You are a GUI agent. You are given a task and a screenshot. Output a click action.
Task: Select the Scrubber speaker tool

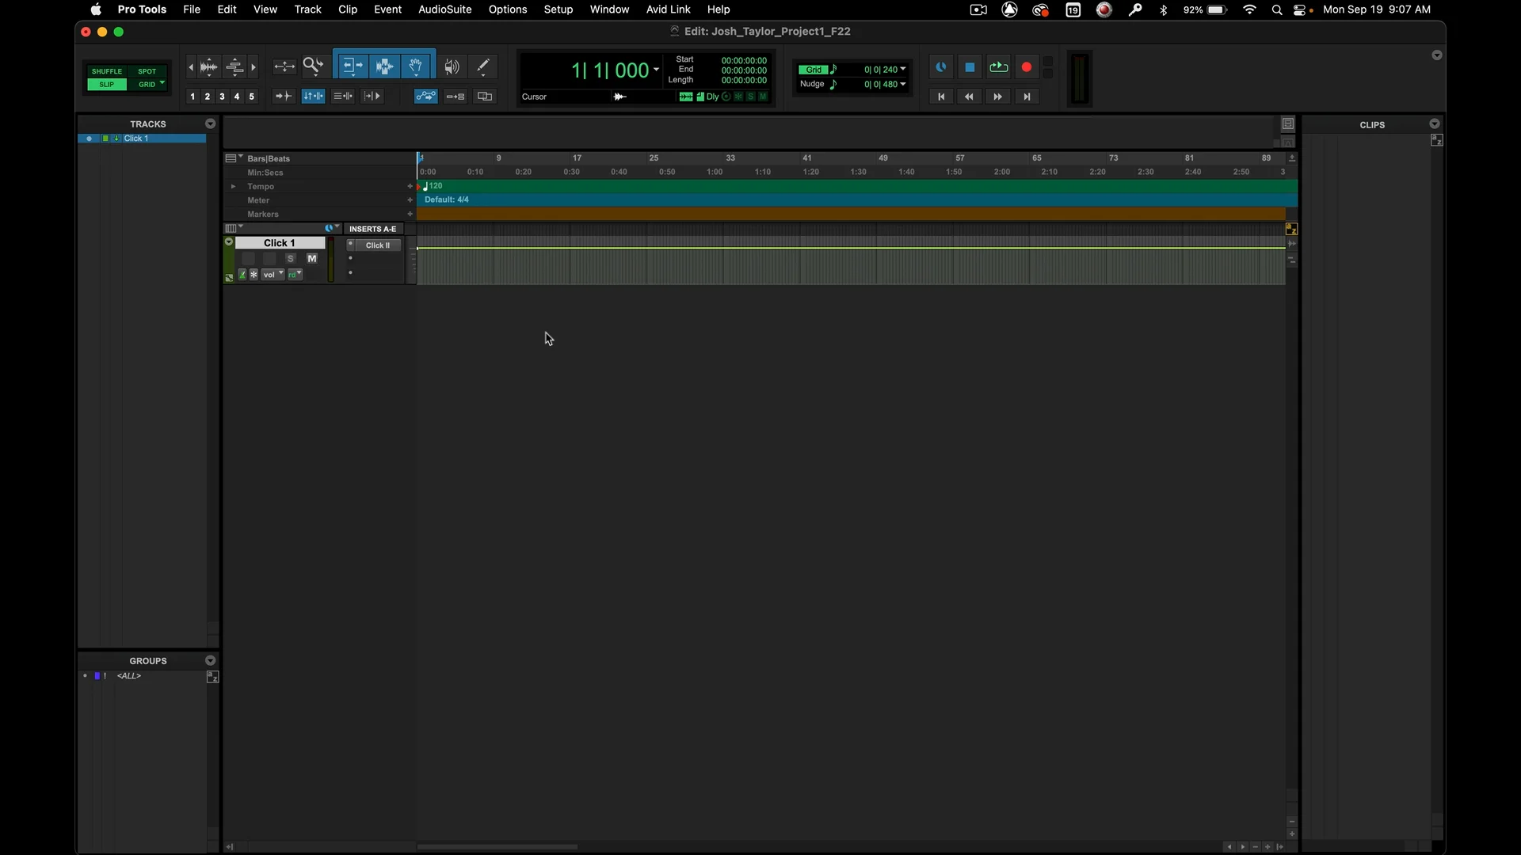tap(452, 67)
